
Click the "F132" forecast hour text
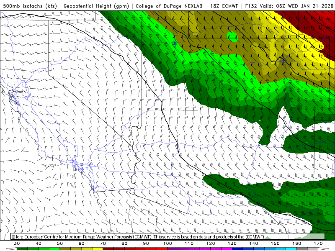(x=251, y=6)
